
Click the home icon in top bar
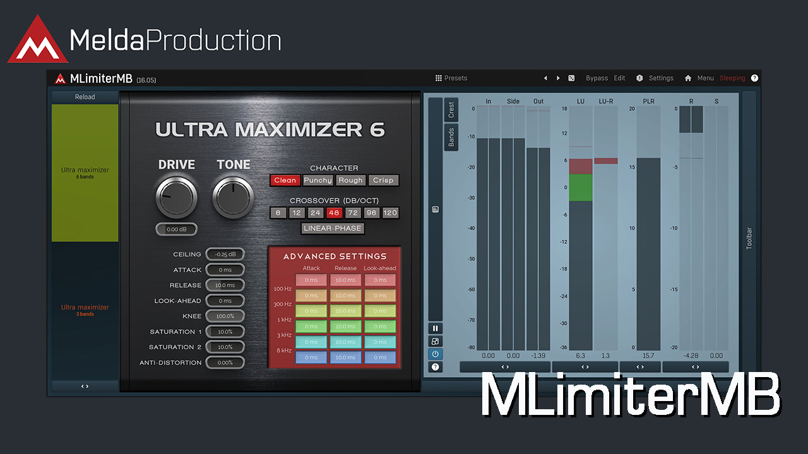(688, 78)
